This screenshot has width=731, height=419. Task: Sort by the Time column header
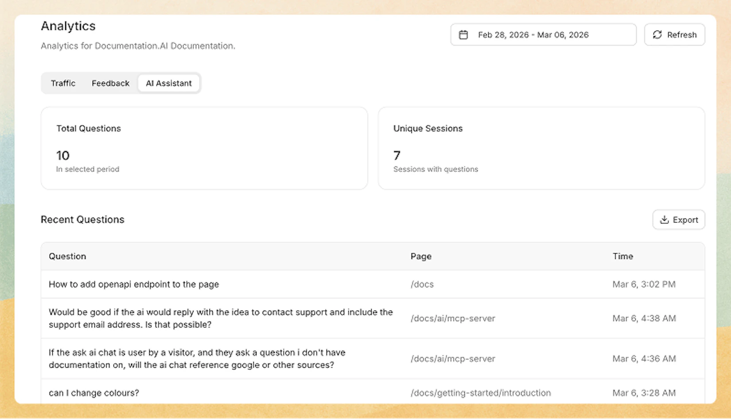click(x=622, y=256)
